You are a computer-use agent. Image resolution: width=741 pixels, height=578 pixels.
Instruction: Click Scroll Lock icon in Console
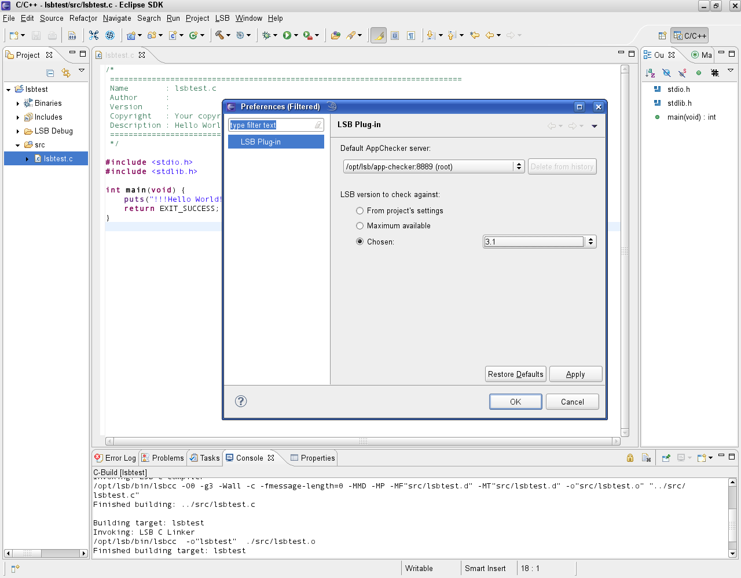click(x=630, y=458)
